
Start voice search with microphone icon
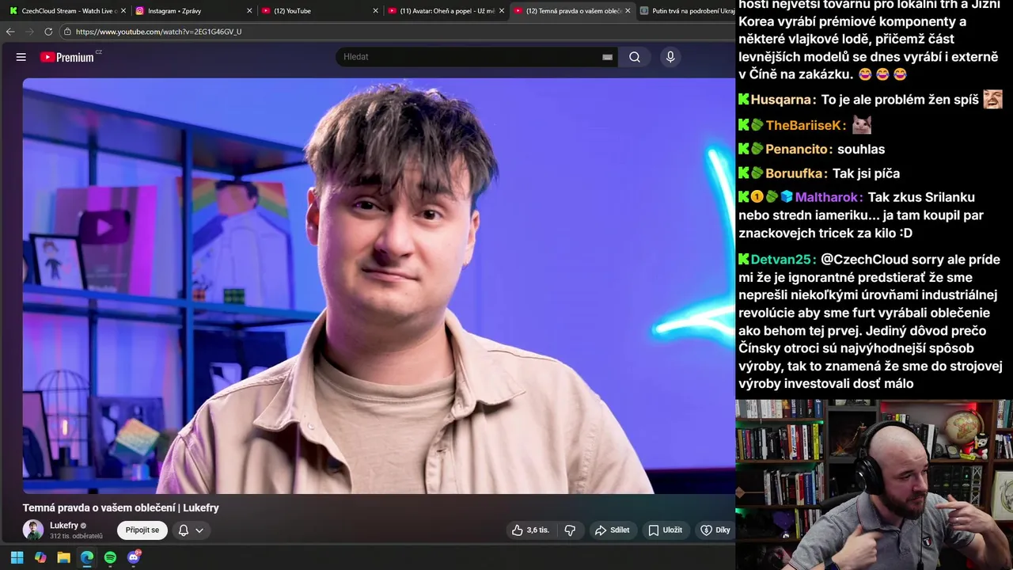click(670, 57)
